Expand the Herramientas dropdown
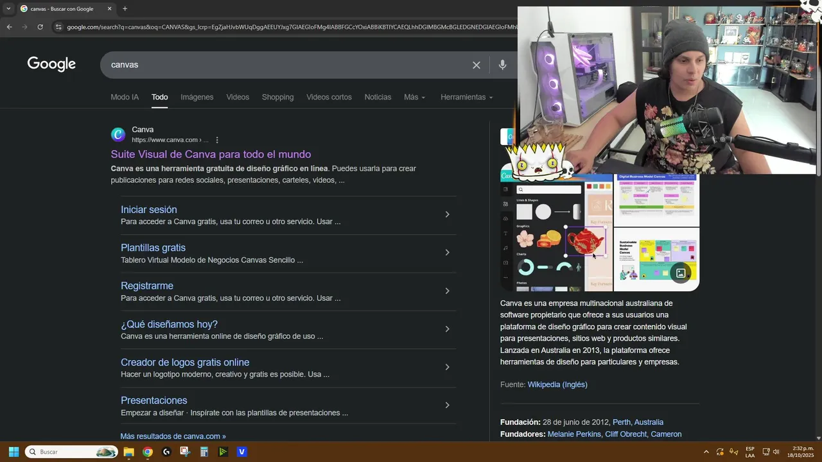This screenshot has height=462, width=822. pyautogui.click(x=467, y=97)
